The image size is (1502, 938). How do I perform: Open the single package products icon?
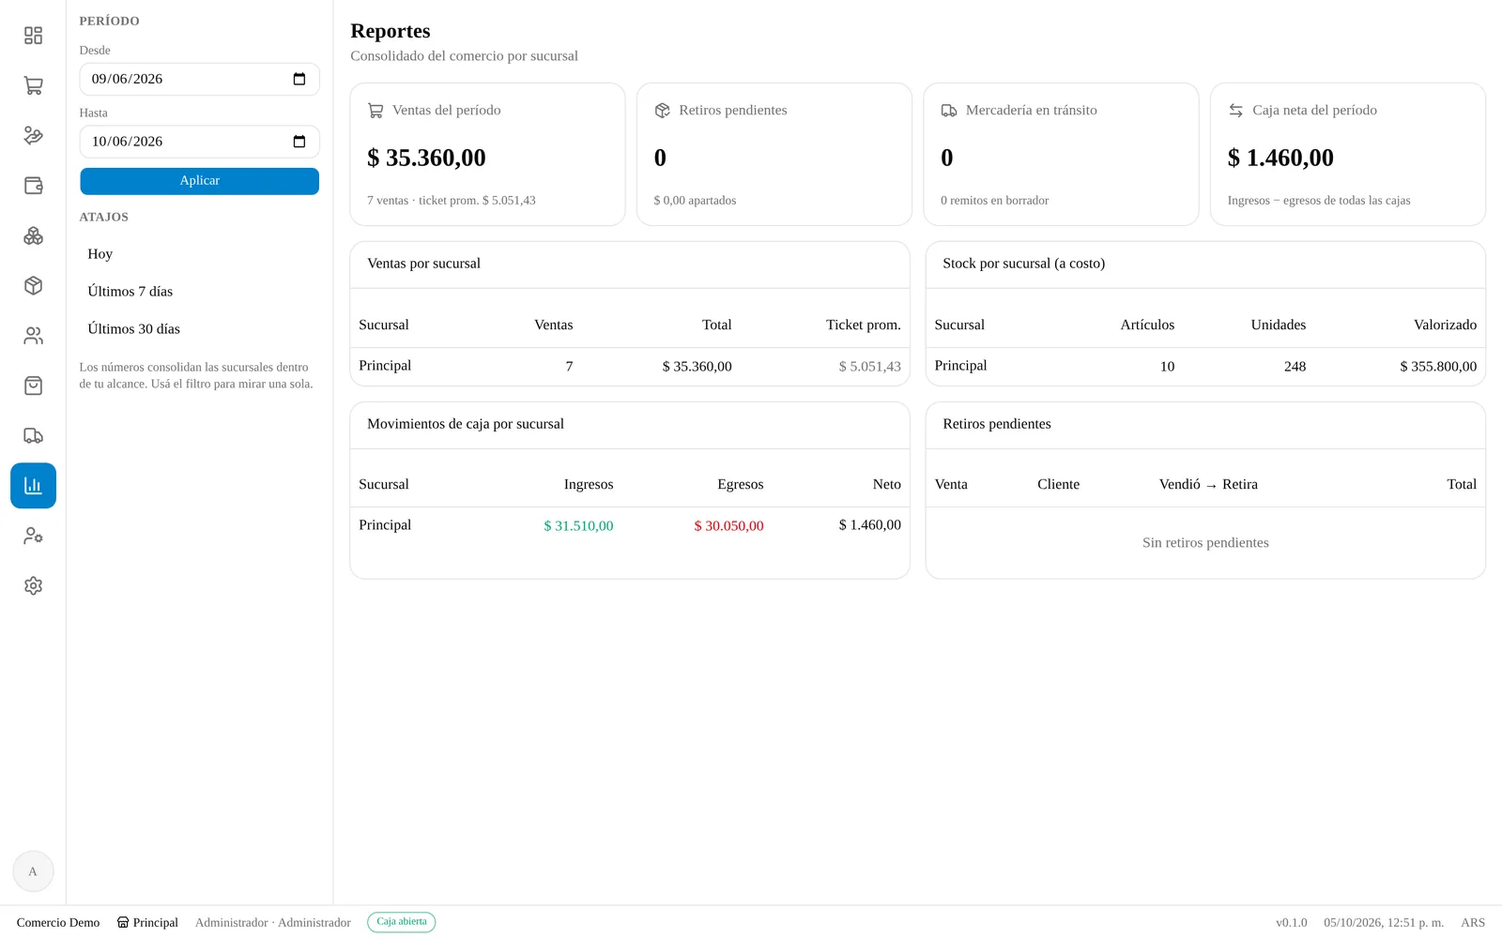(33, 286)
